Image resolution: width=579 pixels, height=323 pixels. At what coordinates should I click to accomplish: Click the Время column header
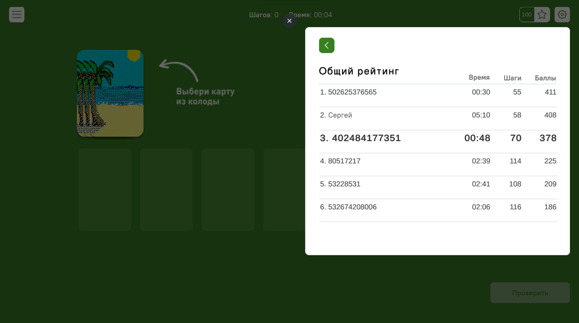coord(479,78)
